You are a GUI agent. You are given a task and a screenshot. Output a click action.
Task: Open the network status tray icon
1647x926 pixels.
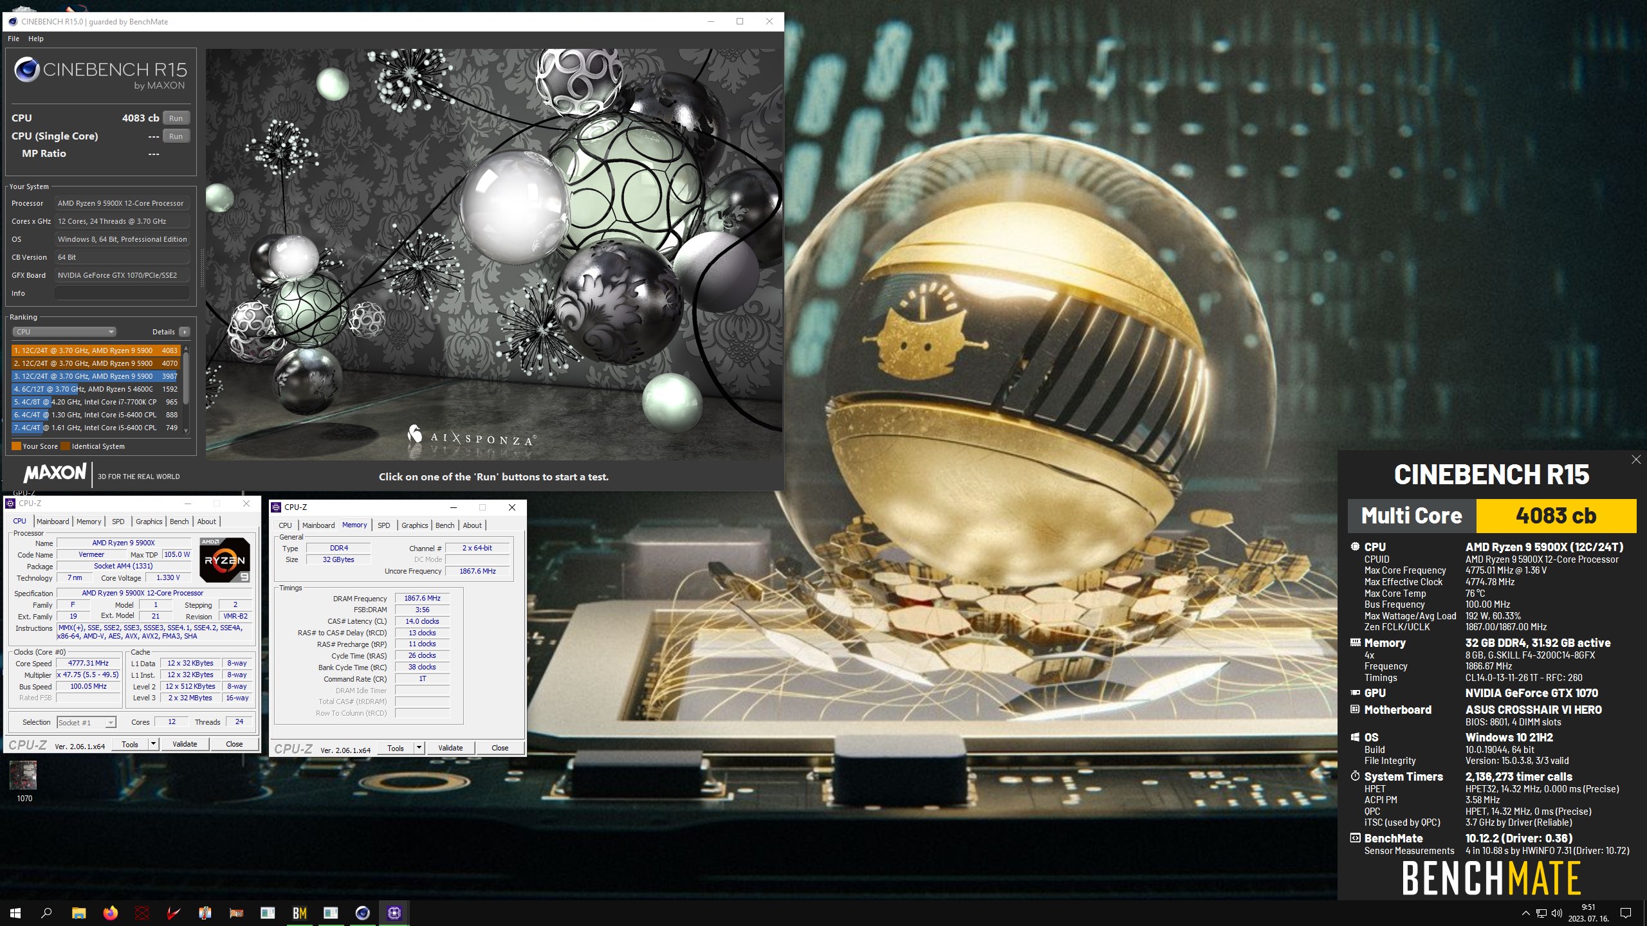tap(1541, 913)
